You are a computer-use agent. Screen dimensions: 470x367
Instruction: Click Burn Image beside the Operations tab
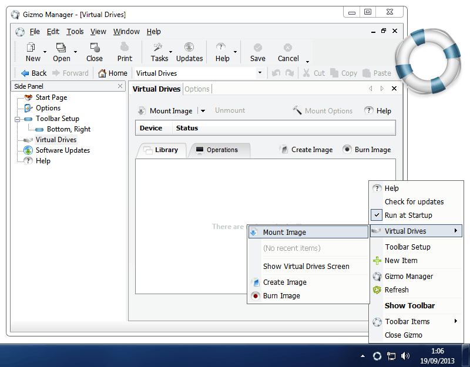pyautogui.click(x=367, y=150)
